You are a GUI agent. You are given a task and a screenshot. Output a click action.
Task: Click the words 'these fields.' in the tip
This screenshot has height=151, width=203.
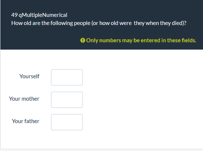182,40
